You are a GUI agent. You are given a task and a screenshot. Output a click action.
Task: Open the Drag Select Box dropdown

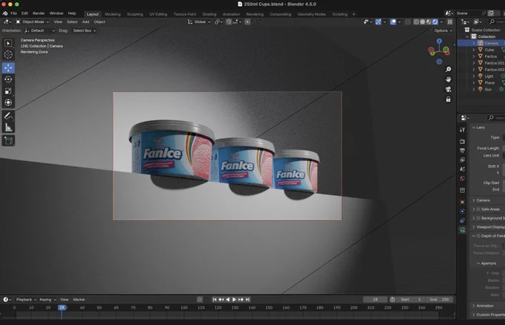pyautogui.click(x=84, y=30)
